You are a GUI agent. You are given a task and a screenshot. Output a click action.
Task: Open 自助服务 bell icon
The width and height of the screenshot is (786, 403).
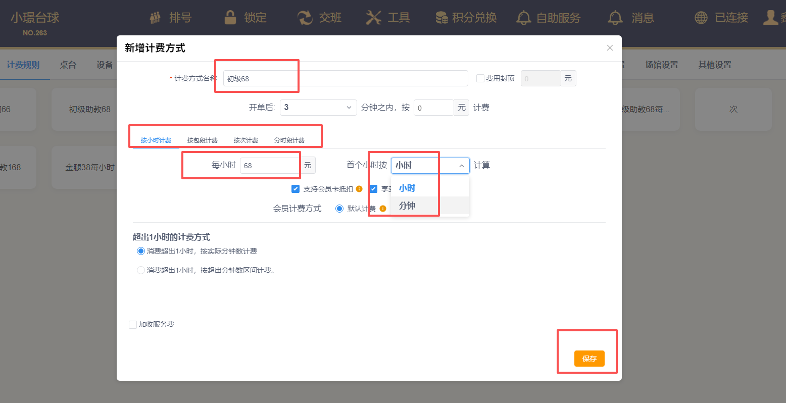point(523,18)
